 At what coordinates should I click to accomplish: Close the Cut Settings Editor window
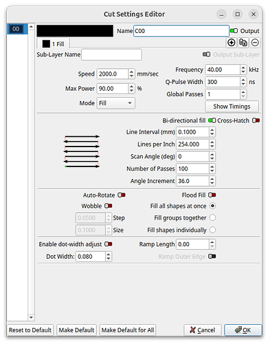254,14
